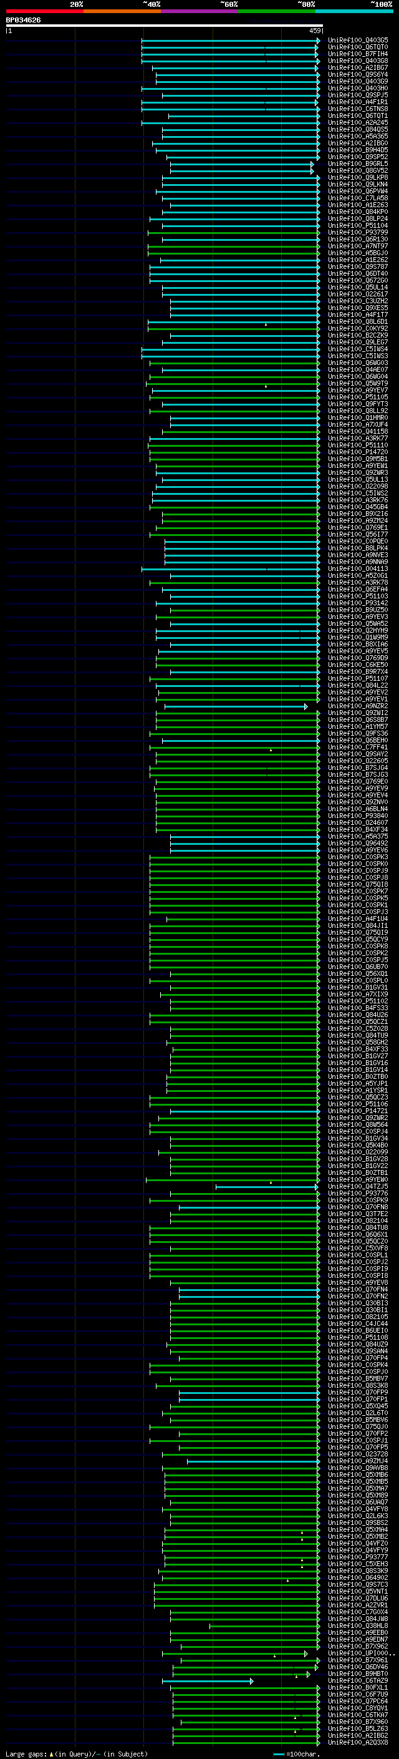Viewport: 399px width, 1759px height.
Task: Click the short cyan alignment bar for UniRef100_C6TAZ9
Action: click(208, 1680)
